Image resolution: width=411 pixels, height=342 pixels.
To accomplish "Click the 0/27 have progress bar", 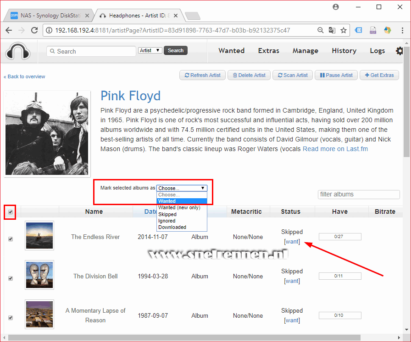I will coord(340,237).
